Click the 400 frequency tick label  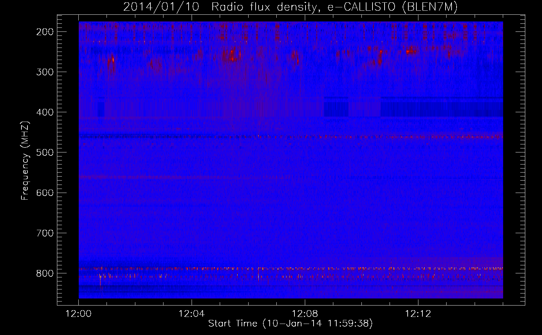click(45, 112)
